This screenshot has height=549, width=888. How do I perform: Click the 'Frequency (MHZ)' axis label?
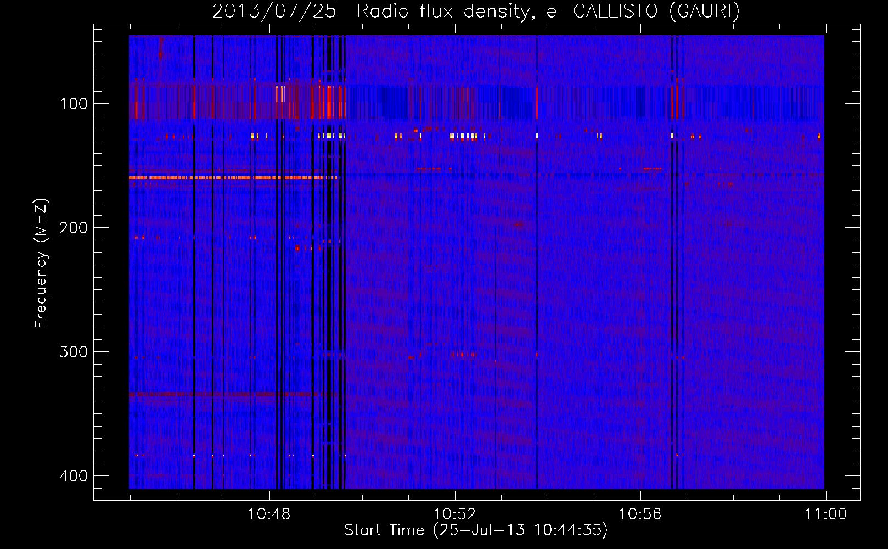41,263
